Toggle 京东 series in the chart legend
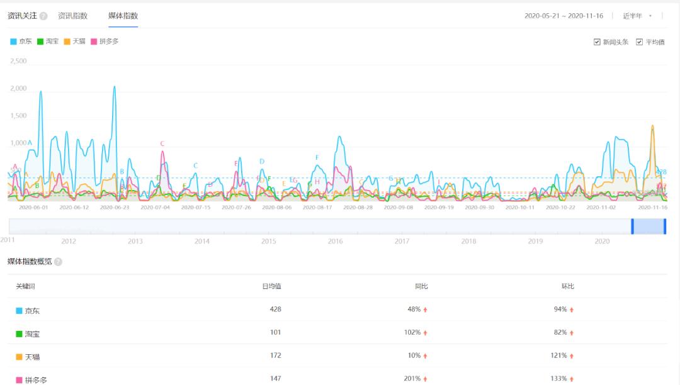The image size is (680, 385). pyautogui.click(x=21, y=41)
